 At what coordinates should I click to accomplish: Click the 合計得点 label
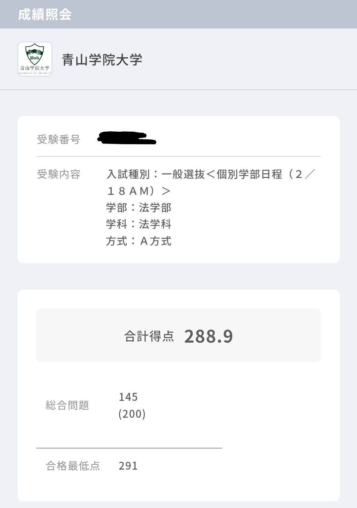point(149,336)
